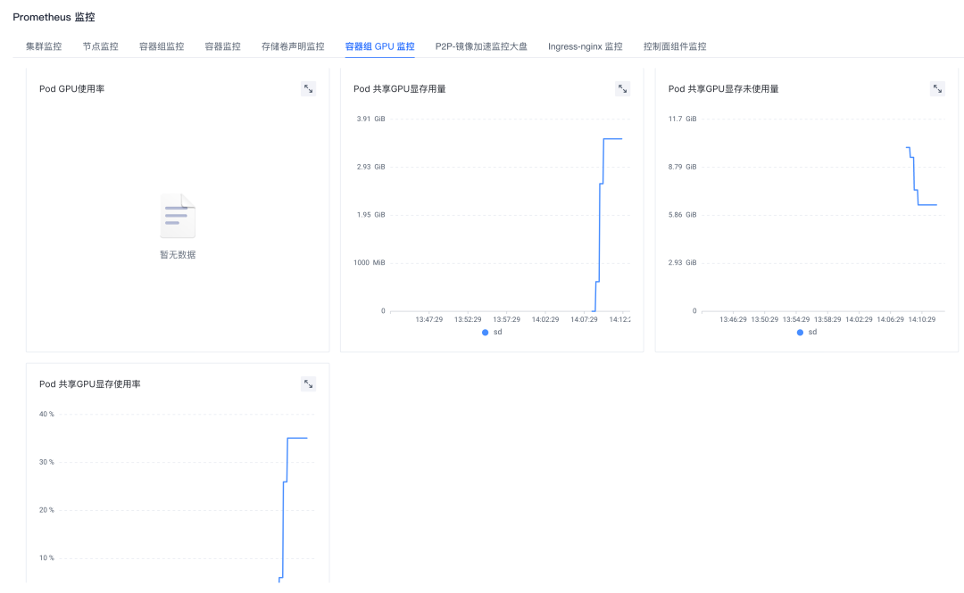Viewport: 964px width, 593px height.
Task: Toggle sd legend dot in 显存未使用量 chart
Action: click(800, 332)
